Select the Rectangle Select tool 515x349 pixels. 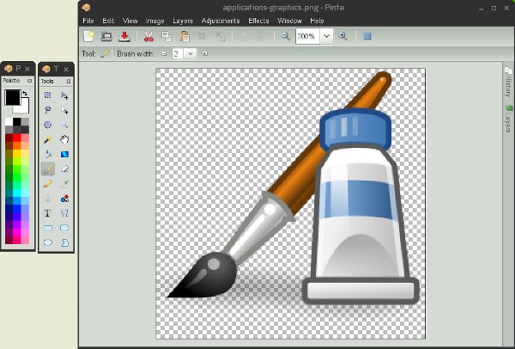coord(48,95)
